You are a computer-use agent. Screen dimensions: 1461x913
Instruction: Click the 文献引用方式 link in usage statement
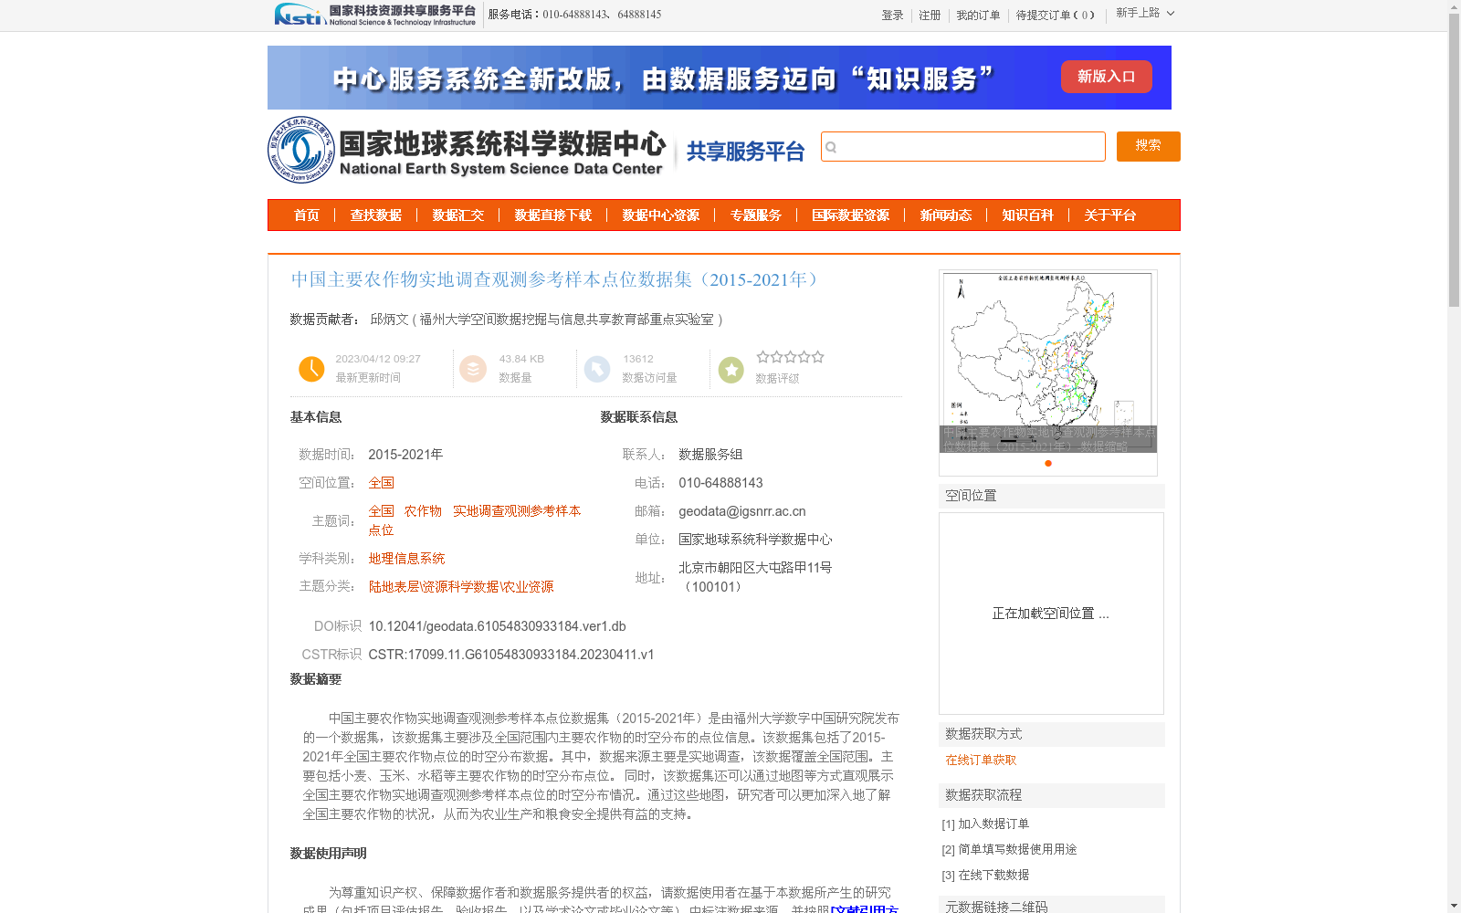tap(864, 908)
